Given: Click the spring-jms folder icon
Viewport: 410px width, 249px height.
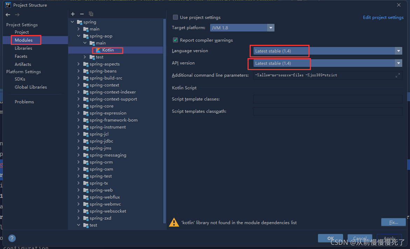Looking at the screenshot, I should (x=86, y=148).
